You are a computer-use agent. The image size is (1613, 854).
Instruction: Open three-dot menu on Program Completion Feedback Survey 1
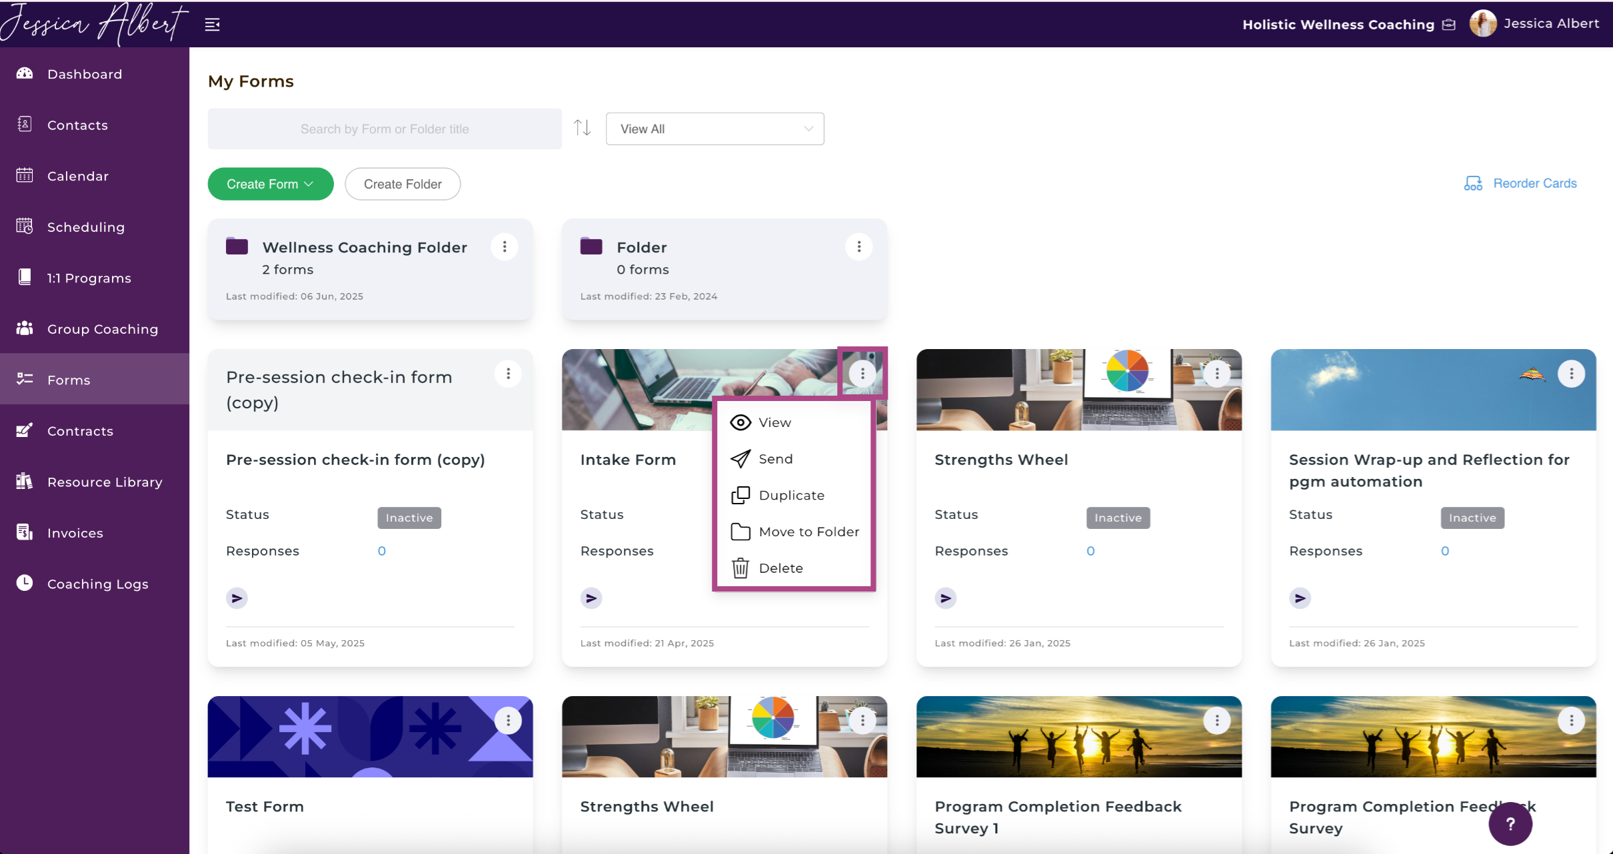coord(1217,721)
